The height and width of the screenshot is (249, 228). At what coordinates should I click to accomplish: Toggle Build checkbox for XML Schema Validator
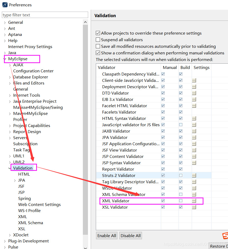pos(181,194)
